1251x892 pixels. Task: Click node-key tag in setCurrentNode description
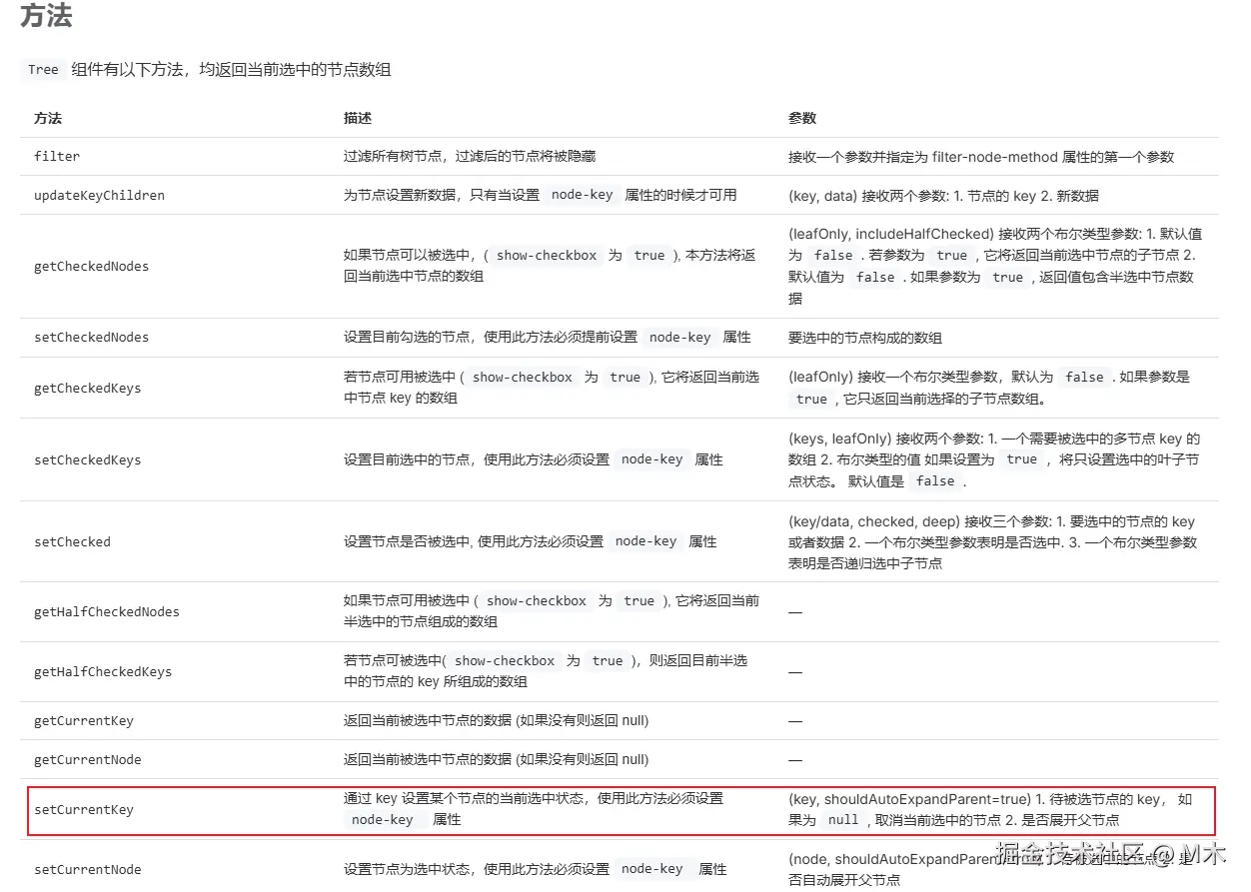click(x=652, y=869)
